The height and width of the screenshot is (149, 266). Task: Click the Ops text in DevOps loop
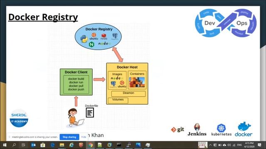pos(242,23)
